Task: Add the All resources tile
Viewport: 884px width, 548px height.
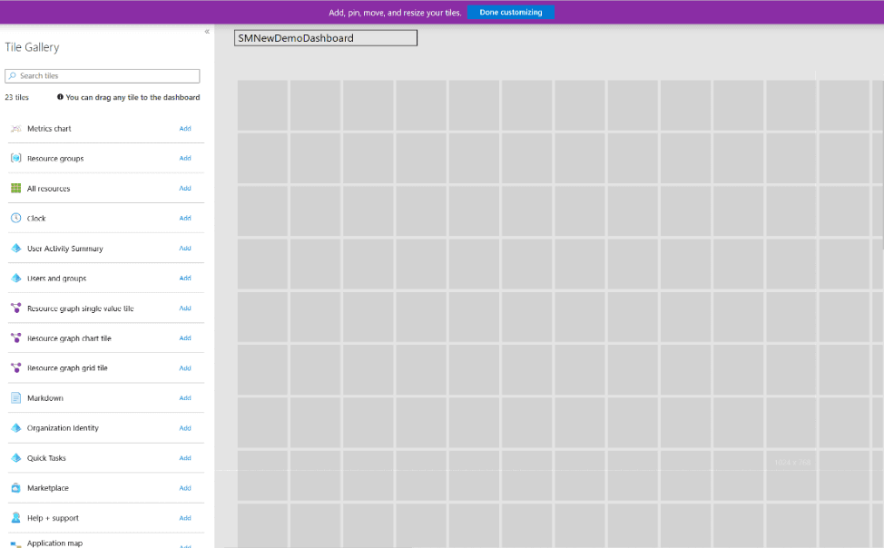Action: (185, 189)
